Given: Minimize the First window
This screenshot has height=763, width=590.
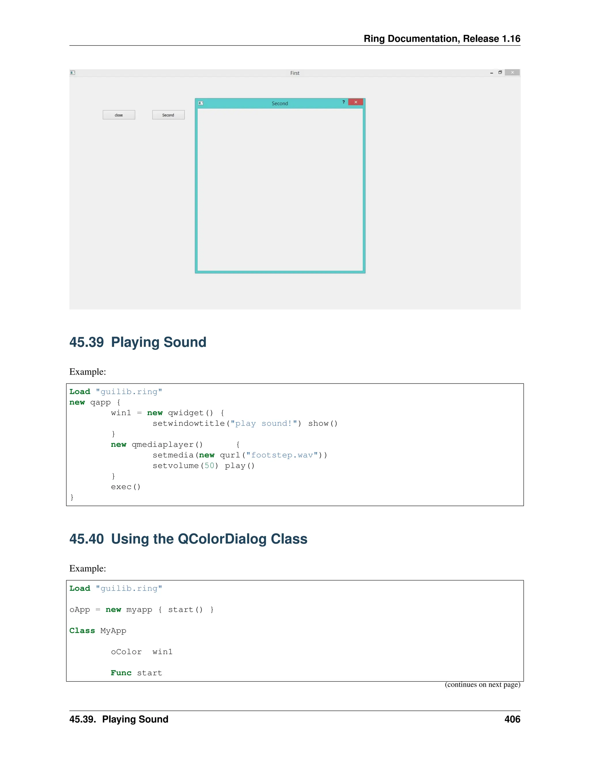Looking at the screenshot, I should (x=491, y=73).
